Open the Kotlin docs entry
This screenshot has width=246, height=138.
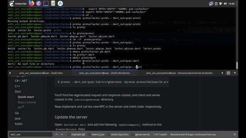[19, 124]
